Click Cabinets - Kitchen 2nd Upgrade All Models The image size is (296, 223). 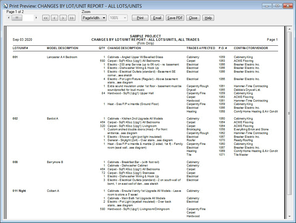135,119
